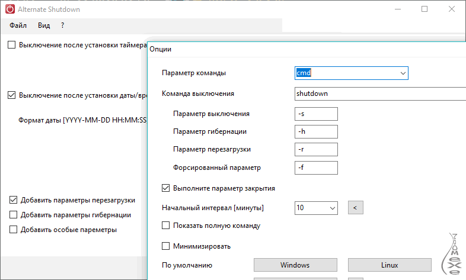
Task: Toggle 'Добавить параметры перезагрузки' checkbox
Action: 14,200
